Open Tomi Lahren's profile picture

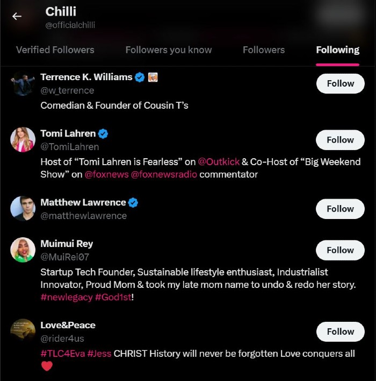click(x=23, y=140)
